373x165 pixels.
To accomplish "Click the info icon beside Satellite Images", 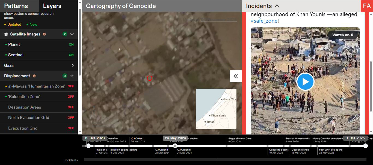I will (44, 34).
